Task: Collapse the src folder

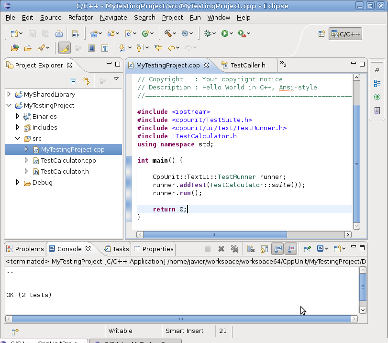Action: [18, 138]
